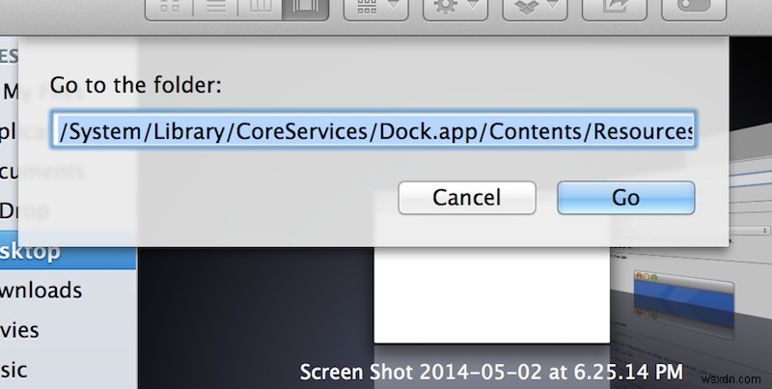This screenshot has width=772, height=389.
Task: Open the Action gear menu
Action: coord(455,8)
